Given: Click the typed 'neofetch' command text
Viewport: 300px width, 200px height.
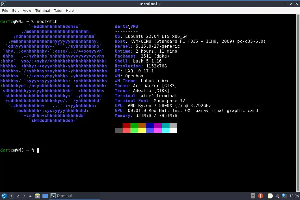Looking at the screenshot, I should pyautogui.click(x=47, y=22).
